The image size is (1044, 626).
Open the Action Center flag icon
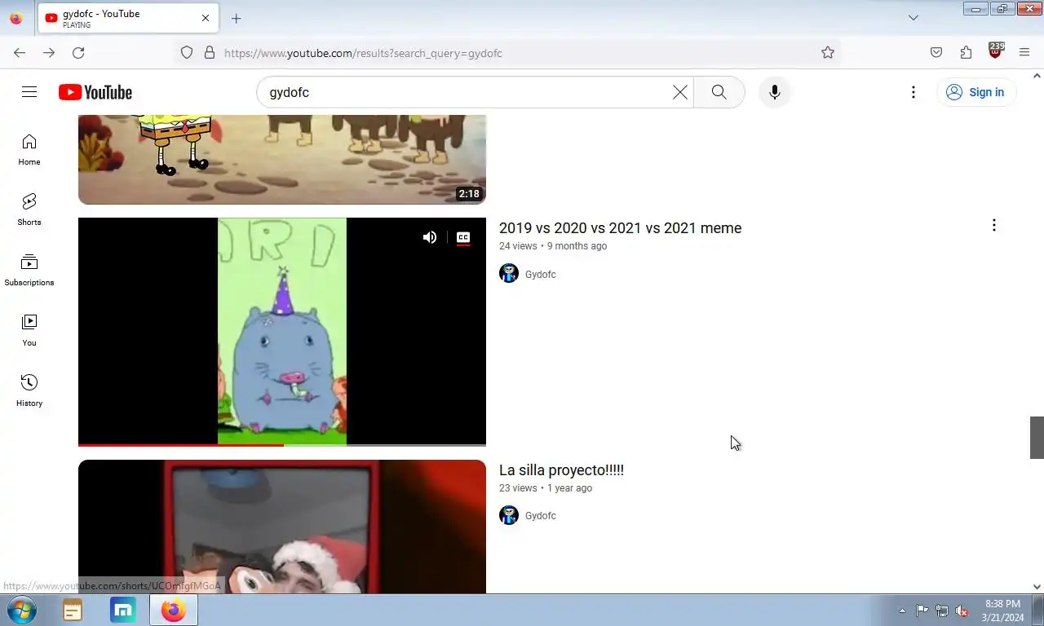[x=922, y=611]
